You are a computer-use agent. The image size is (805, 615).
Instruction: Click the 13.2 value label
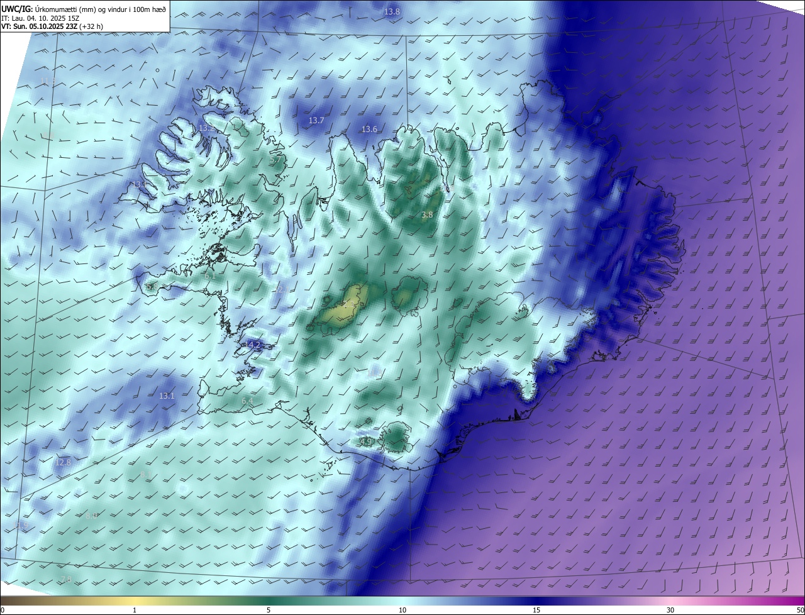(x=206, y=128)
